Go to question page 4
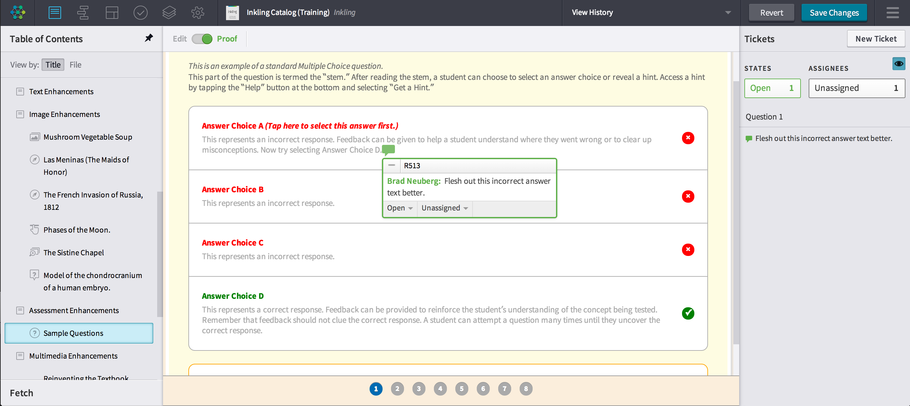The image size is (910, 406). 440,389
